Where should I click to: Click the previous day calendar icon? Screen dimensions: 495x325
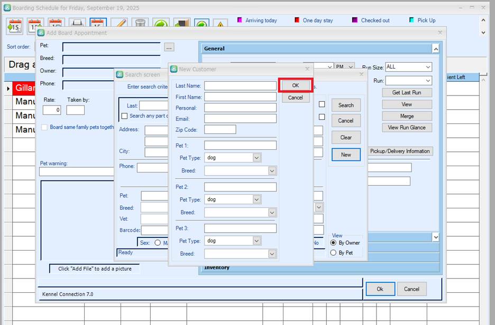click(x=15, y=25)
